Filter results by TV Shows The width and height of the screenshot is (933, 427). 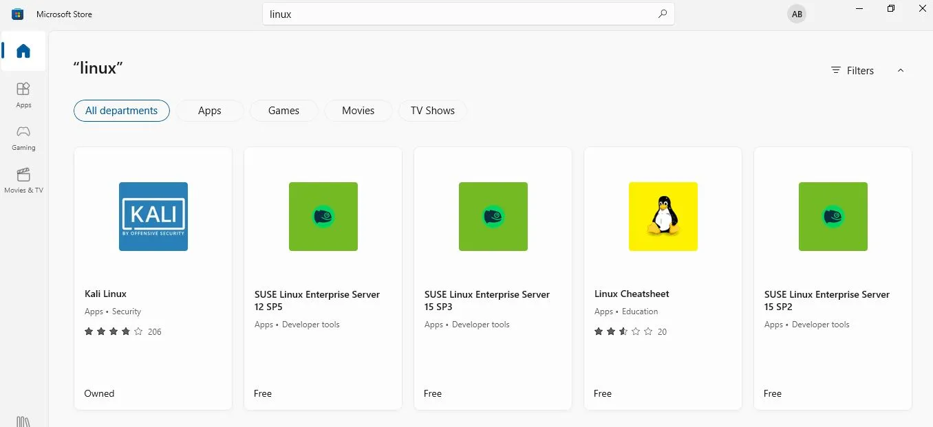coord(433,111)
